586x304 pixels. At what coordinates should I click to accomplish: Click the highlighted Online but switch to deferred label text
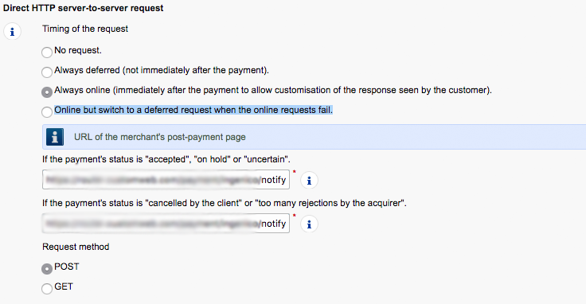pyautogui.click(x=193, y=110)
